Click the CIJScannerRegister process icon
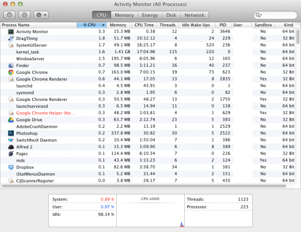 click(x=11, y=181)
